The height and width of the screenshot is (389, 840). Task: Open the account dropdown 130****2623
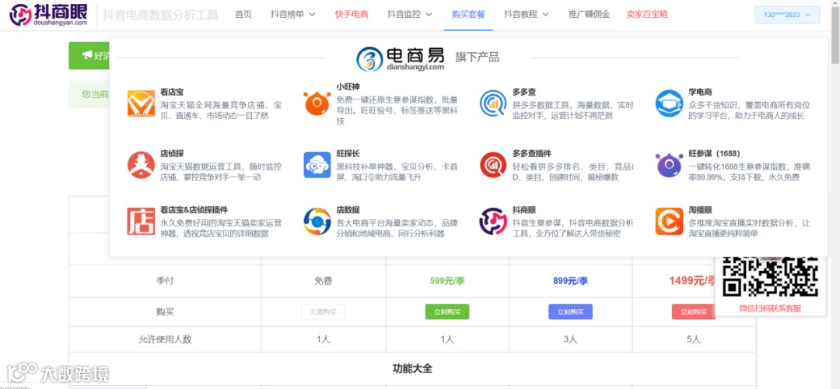[787, 15]
